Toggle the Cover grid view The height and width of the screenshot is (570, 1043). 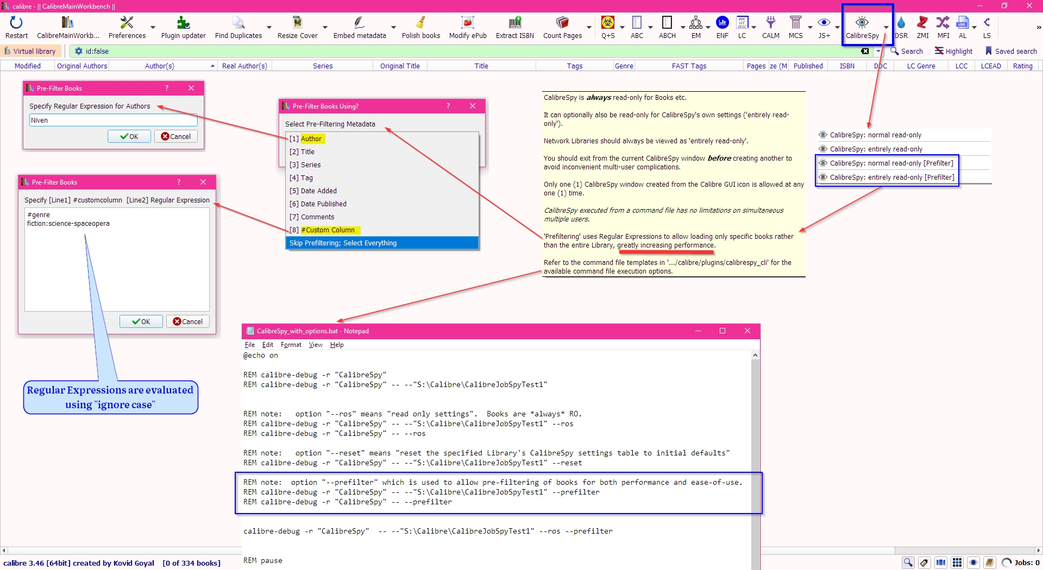[957, 562]
